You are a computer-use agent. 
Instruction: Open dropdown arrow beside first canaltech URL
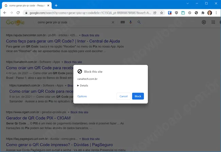62,62
